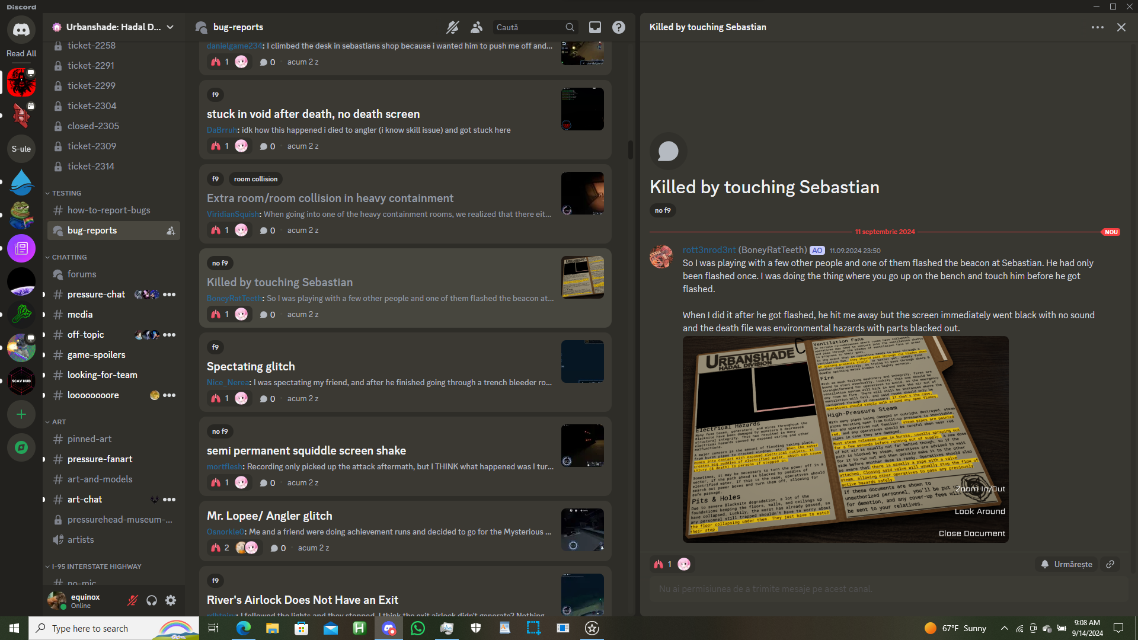Viewport: 1138px width, 640px height.
Task: Toggle headphones deafen in user panel
Action: [x=152, y=601]
